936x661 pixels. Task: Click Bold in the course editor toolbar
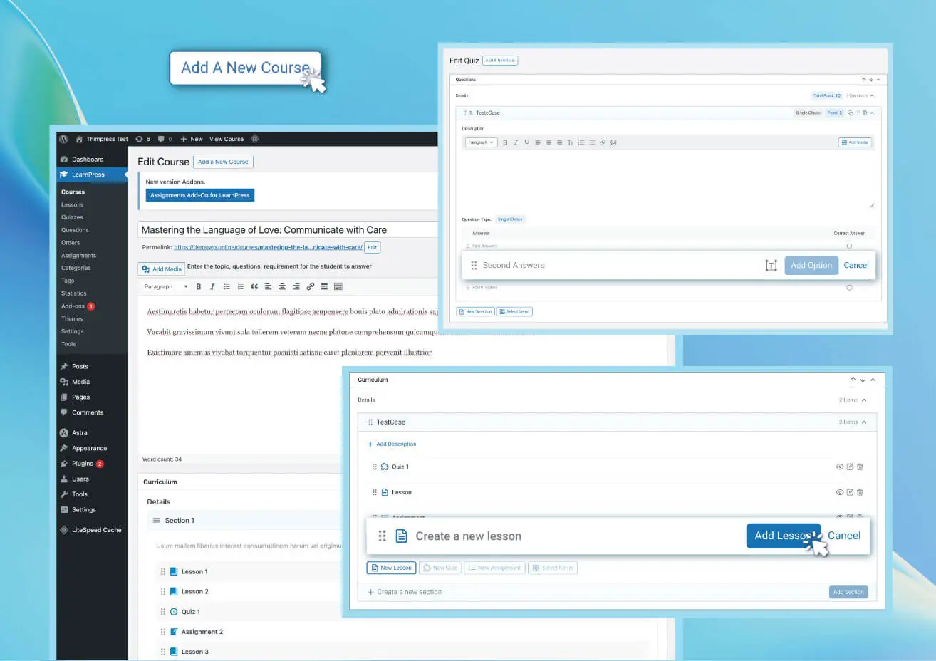[x=199, y=286]
